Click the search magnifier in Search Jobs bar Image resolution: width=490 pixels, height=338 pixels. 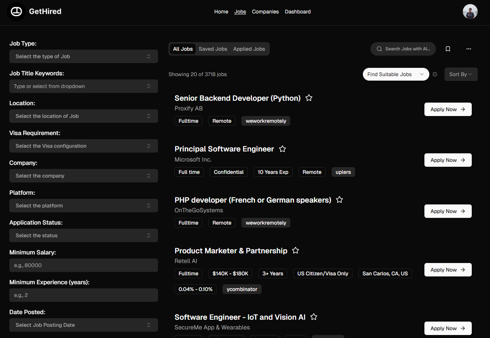coord(379,49)
